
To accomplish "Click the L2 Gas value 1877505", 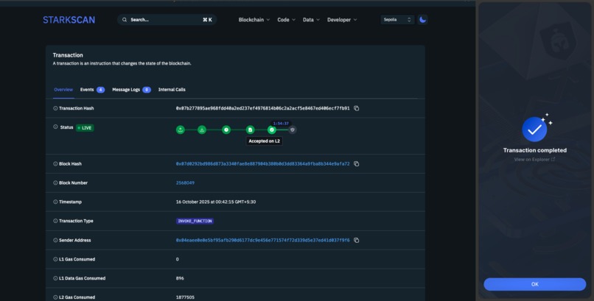I will pyautogui.click(x=185, y=297).
